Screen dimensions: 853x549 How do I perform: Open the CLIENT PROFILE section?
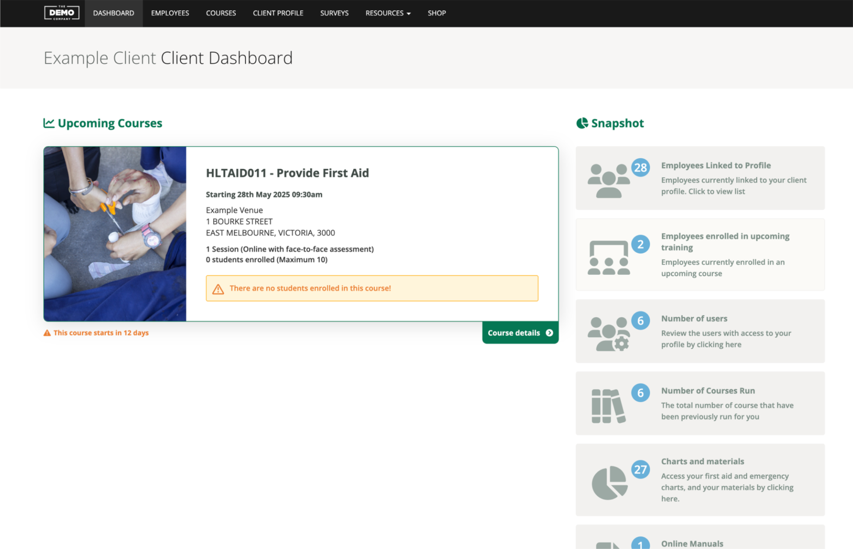tap(278, 13)
